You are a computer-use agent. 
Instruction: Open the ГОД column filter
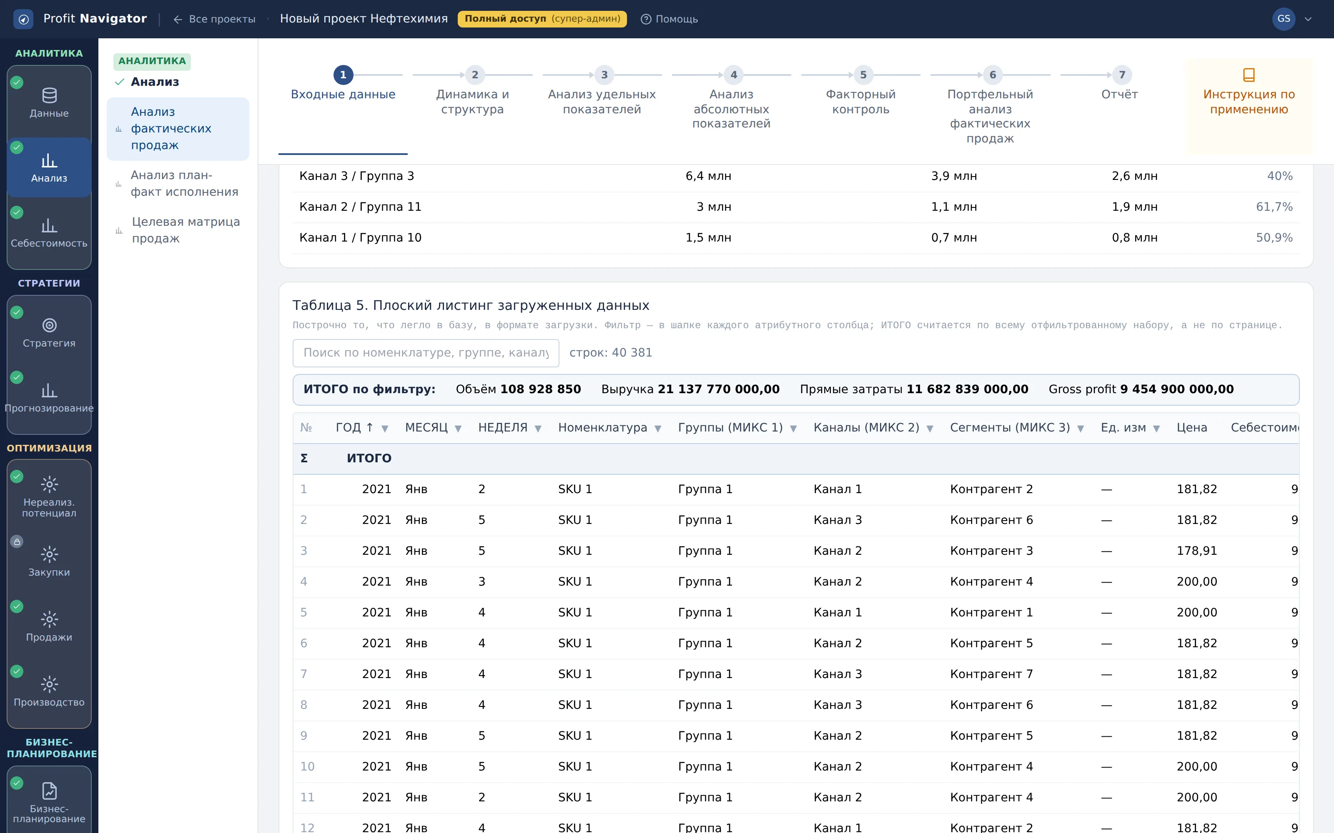point(385,429)
